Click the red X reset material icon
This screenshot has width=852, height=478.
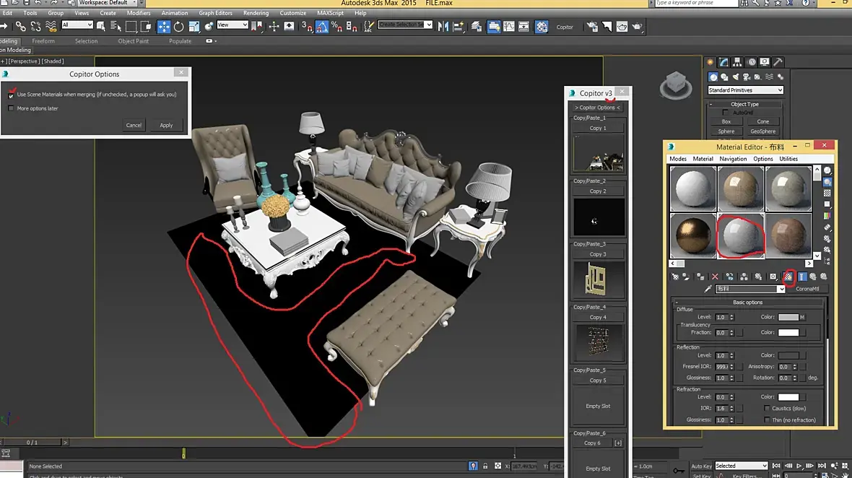715,277
